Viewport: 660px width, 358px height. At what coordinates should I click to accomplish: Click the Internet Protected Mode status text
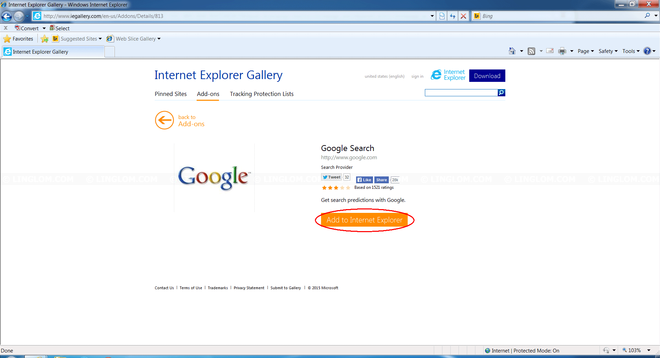[x=525, y=351]
